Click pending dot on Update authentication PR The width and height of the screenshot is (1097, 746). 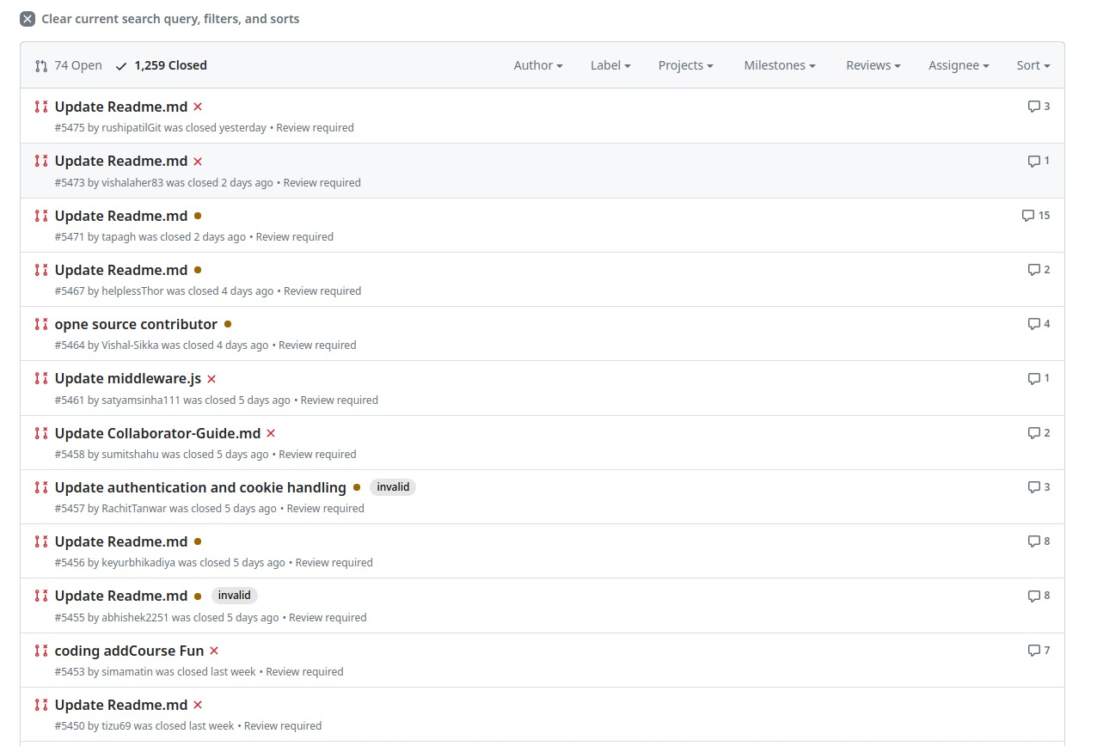tap(357, 487)
